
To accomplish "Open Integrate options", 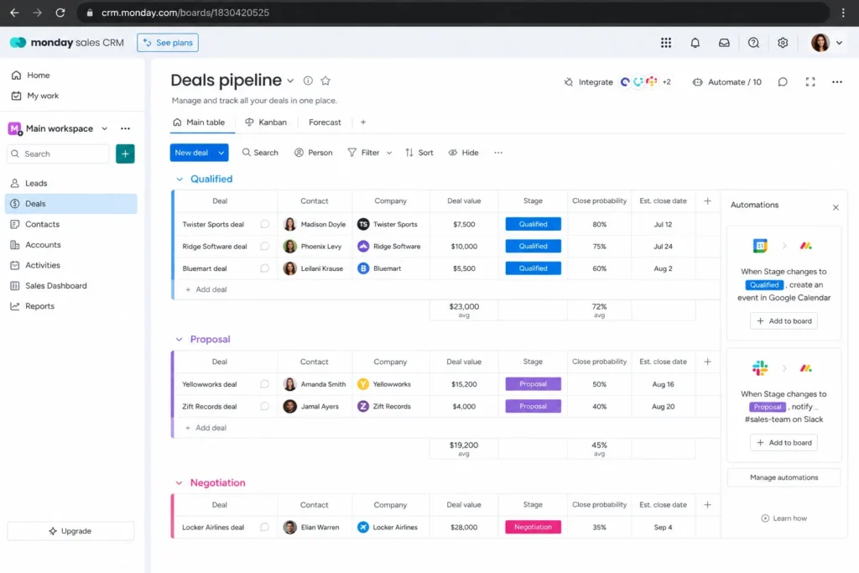I will (589, 82).
